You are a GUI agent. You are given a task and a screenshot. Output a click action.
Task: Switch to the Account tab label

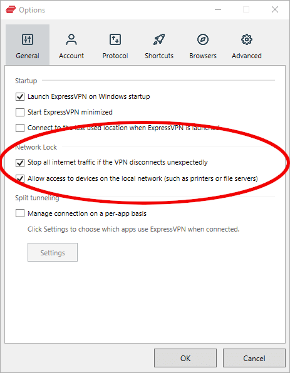click(71, 56)
